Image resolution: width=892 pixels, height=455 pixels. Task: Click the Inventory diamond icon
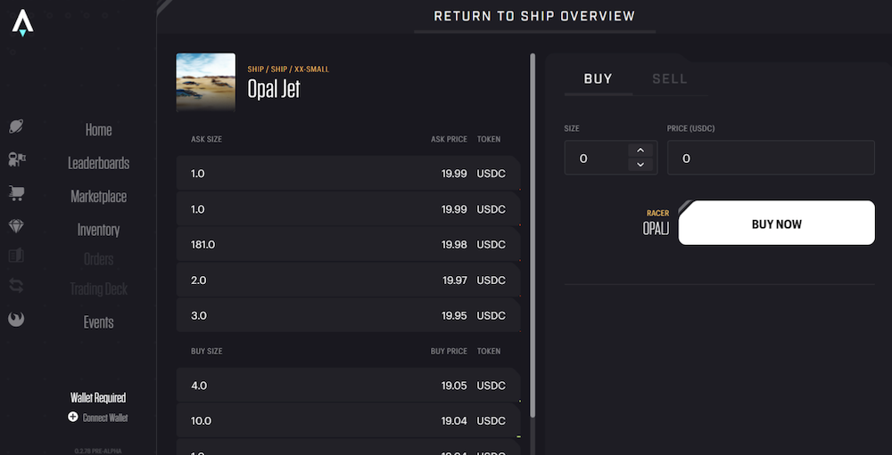click(16, 227)
